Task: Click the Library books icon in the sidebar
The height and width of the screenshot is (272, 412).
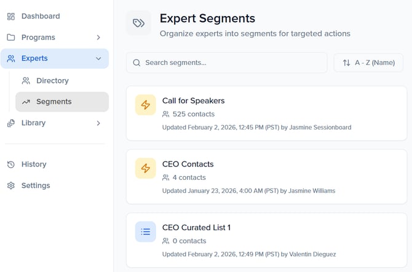Action: point(11,123)
